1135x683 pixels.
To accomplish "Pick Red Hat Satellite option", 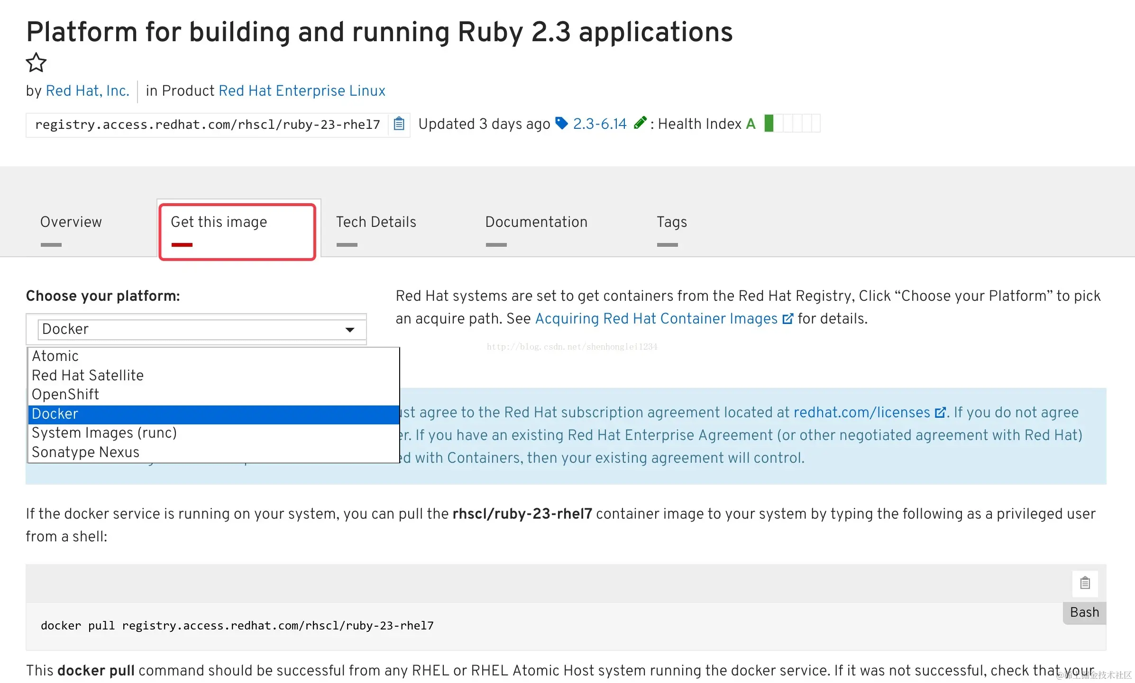I will [x=88, y=376].
